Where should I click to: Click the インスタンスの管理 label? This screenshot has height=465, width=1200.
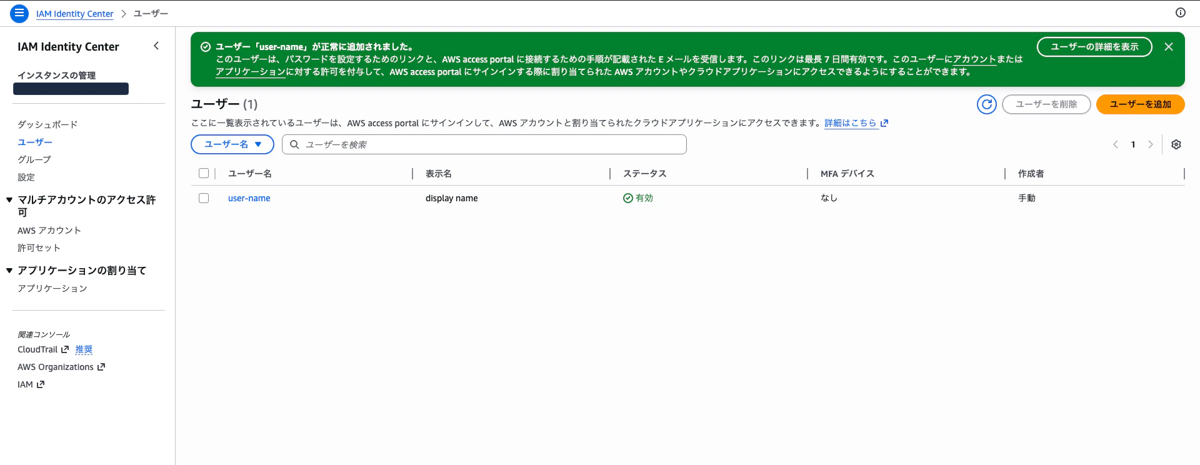tap(57, 75)
